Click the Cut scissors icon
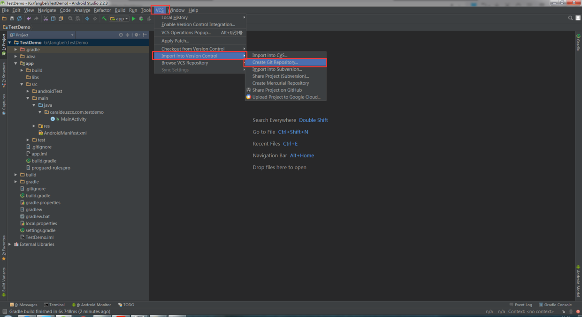582x317 pixels. [x=46, y=19]
